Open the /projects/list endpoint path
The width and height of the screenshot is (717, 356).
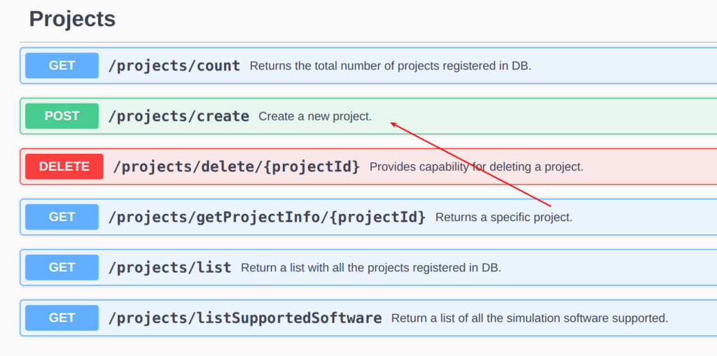(x=169, y=268)
